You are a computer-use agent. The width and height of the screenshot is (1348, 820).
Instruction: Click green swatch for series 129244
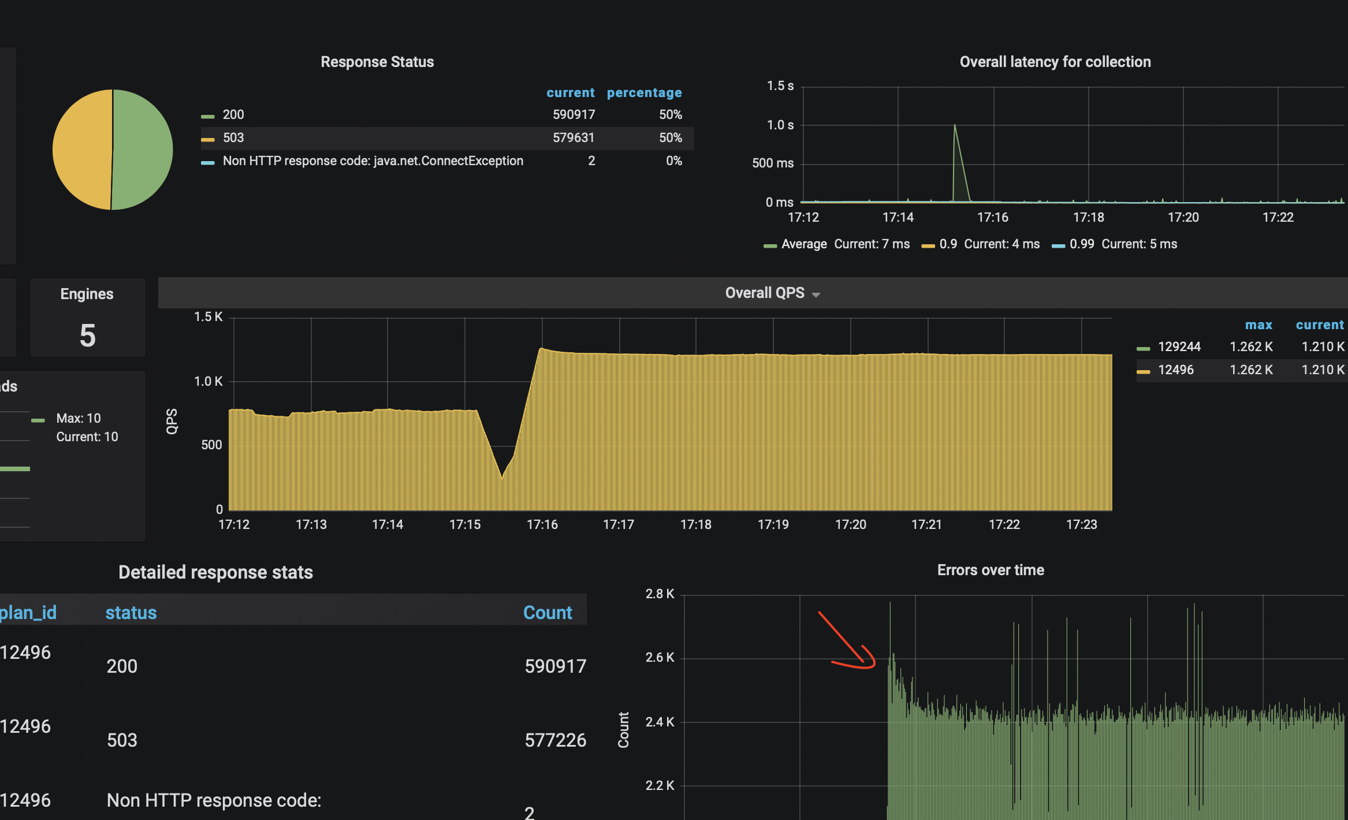[1143, 349]
